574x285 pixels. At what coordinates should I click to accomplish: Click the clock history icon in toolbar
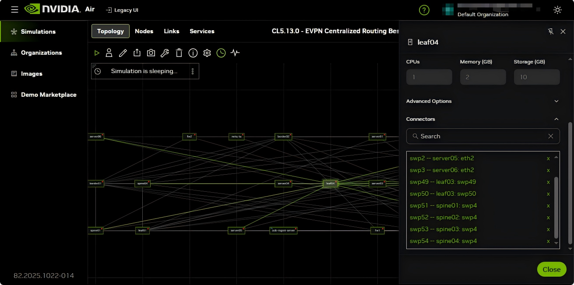221,53
